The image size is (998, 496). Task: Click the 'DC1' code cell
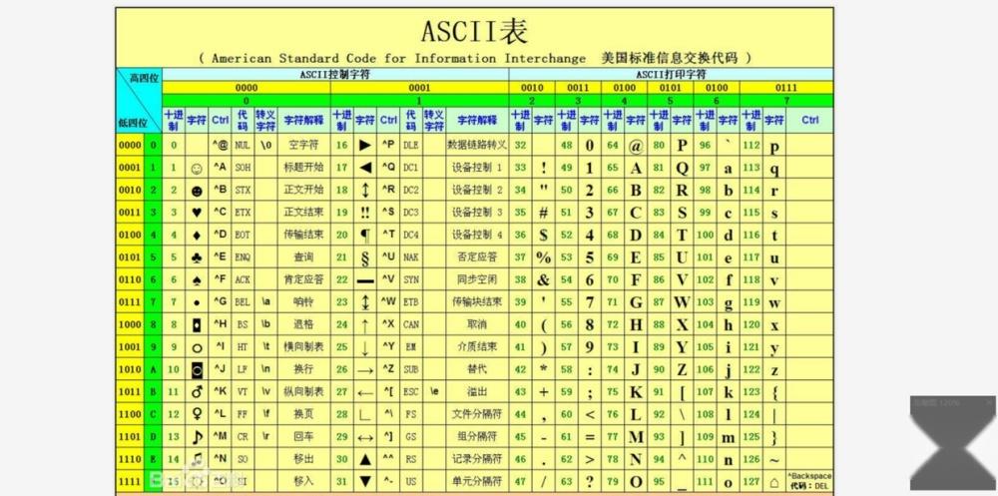coord(411,168)
